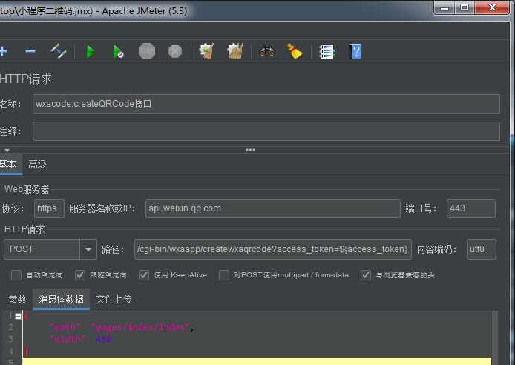Click the content encoding field utf8
The width and height of the screenshot is (515, 365).
pos(481,249)
